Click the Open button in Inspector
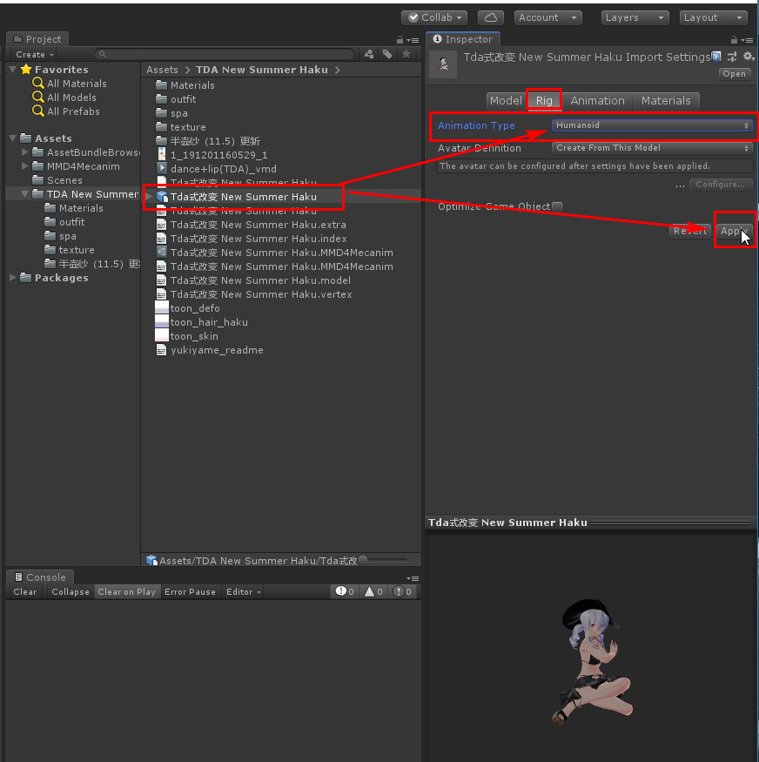The height and width of the screenshot is (762, 759). click(734, 74)
